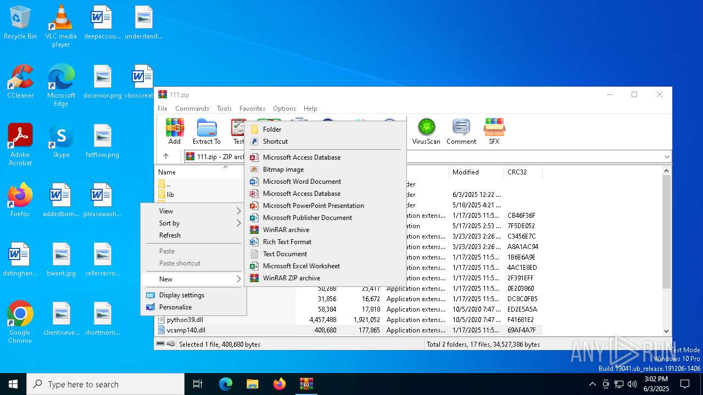
Task: Select the python39.dll file row
Action: 349,320
